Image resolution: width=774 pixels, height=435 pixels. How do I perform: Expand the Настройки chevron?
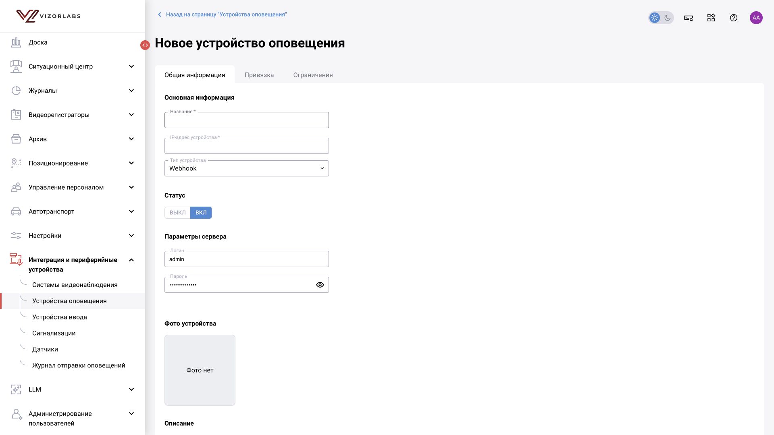131,236
